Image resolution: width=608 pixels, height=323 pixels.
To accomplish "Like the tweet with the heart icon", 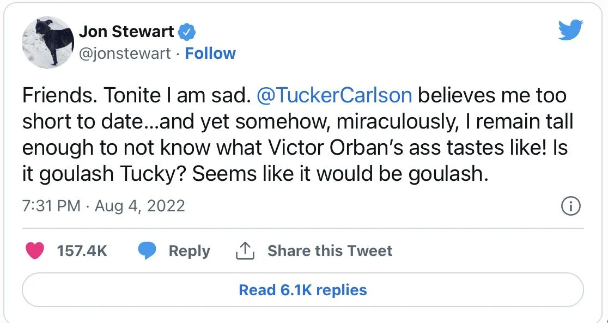I will [x=35, y=251].
